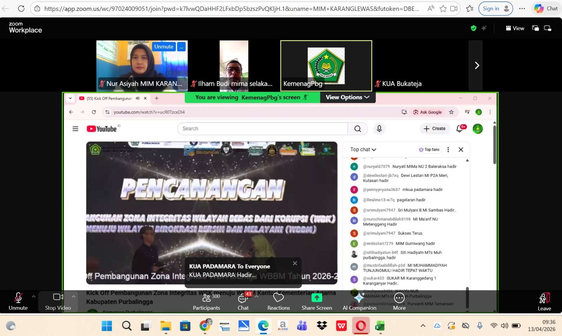
Task: Open the 09:36 clock and date
Action: [x=542, y=325]
